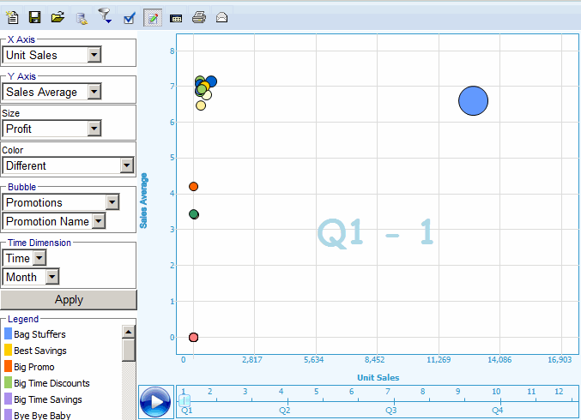Click the table grid toolbar icon
The width and height of the screenshot is (581, 420).
coord(176,18)
